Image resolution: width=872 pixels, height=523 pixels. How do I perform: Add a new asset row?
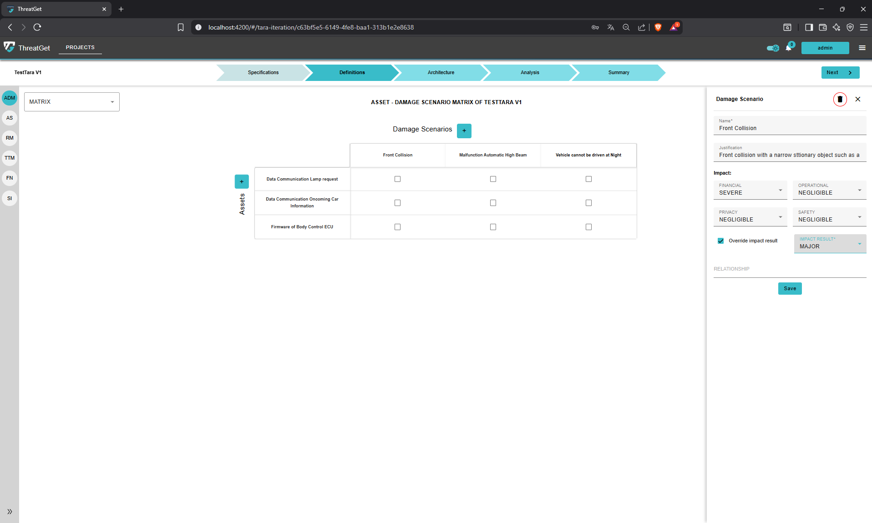click(x=242, y=181)
